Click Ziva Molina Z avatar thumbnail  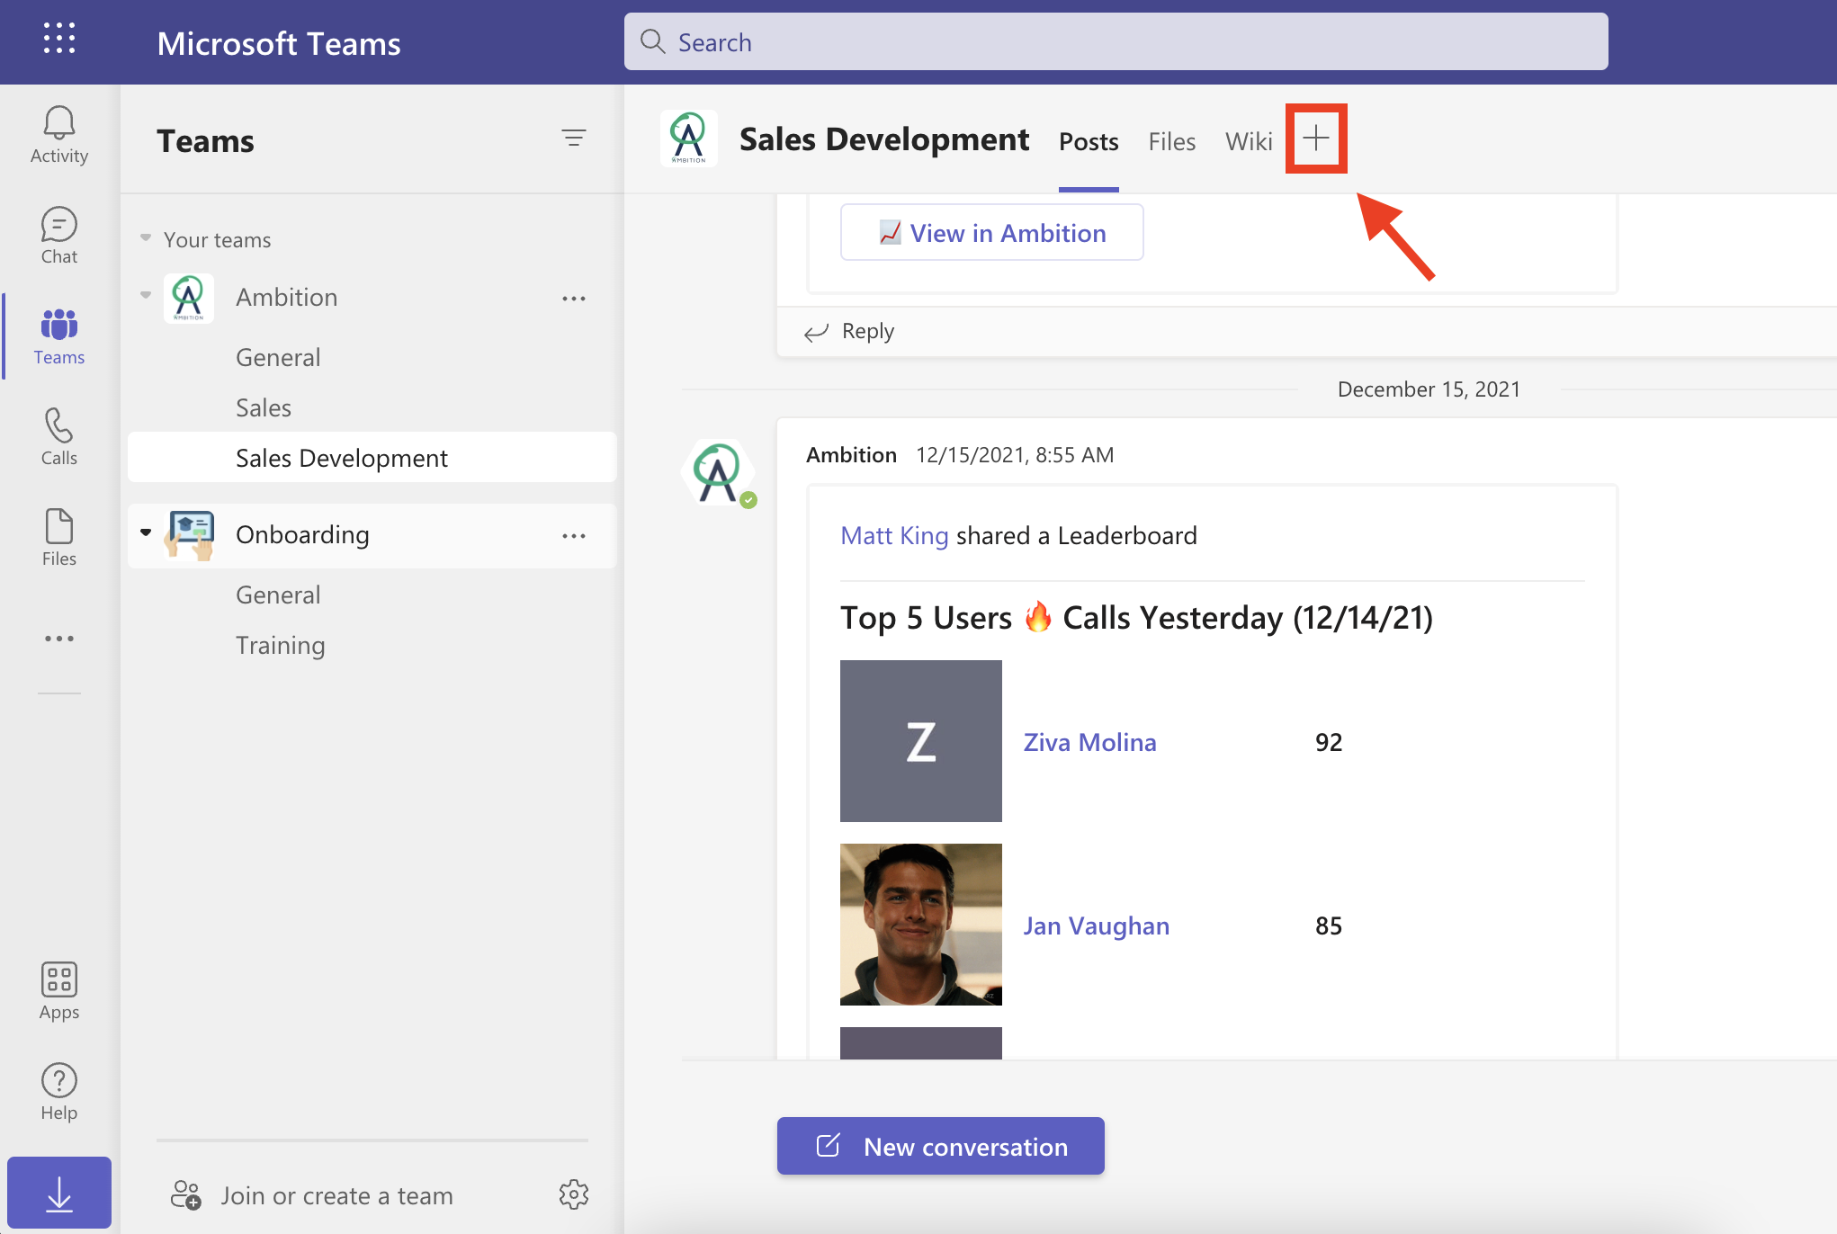point(921,741)
